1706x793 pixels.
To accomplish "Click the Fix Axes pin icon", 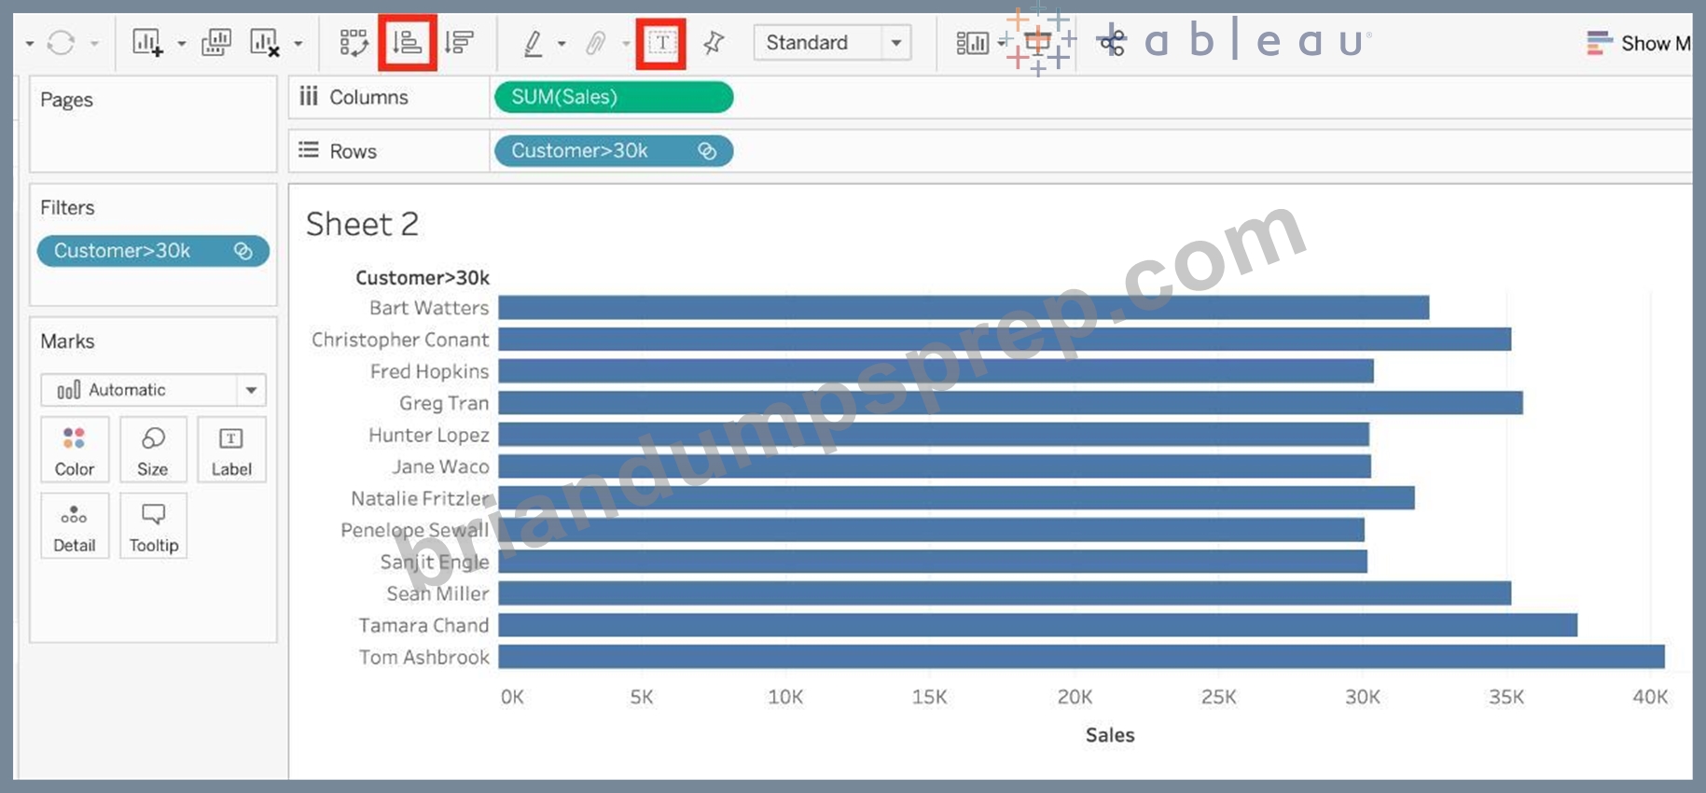I will click(714, 43).
